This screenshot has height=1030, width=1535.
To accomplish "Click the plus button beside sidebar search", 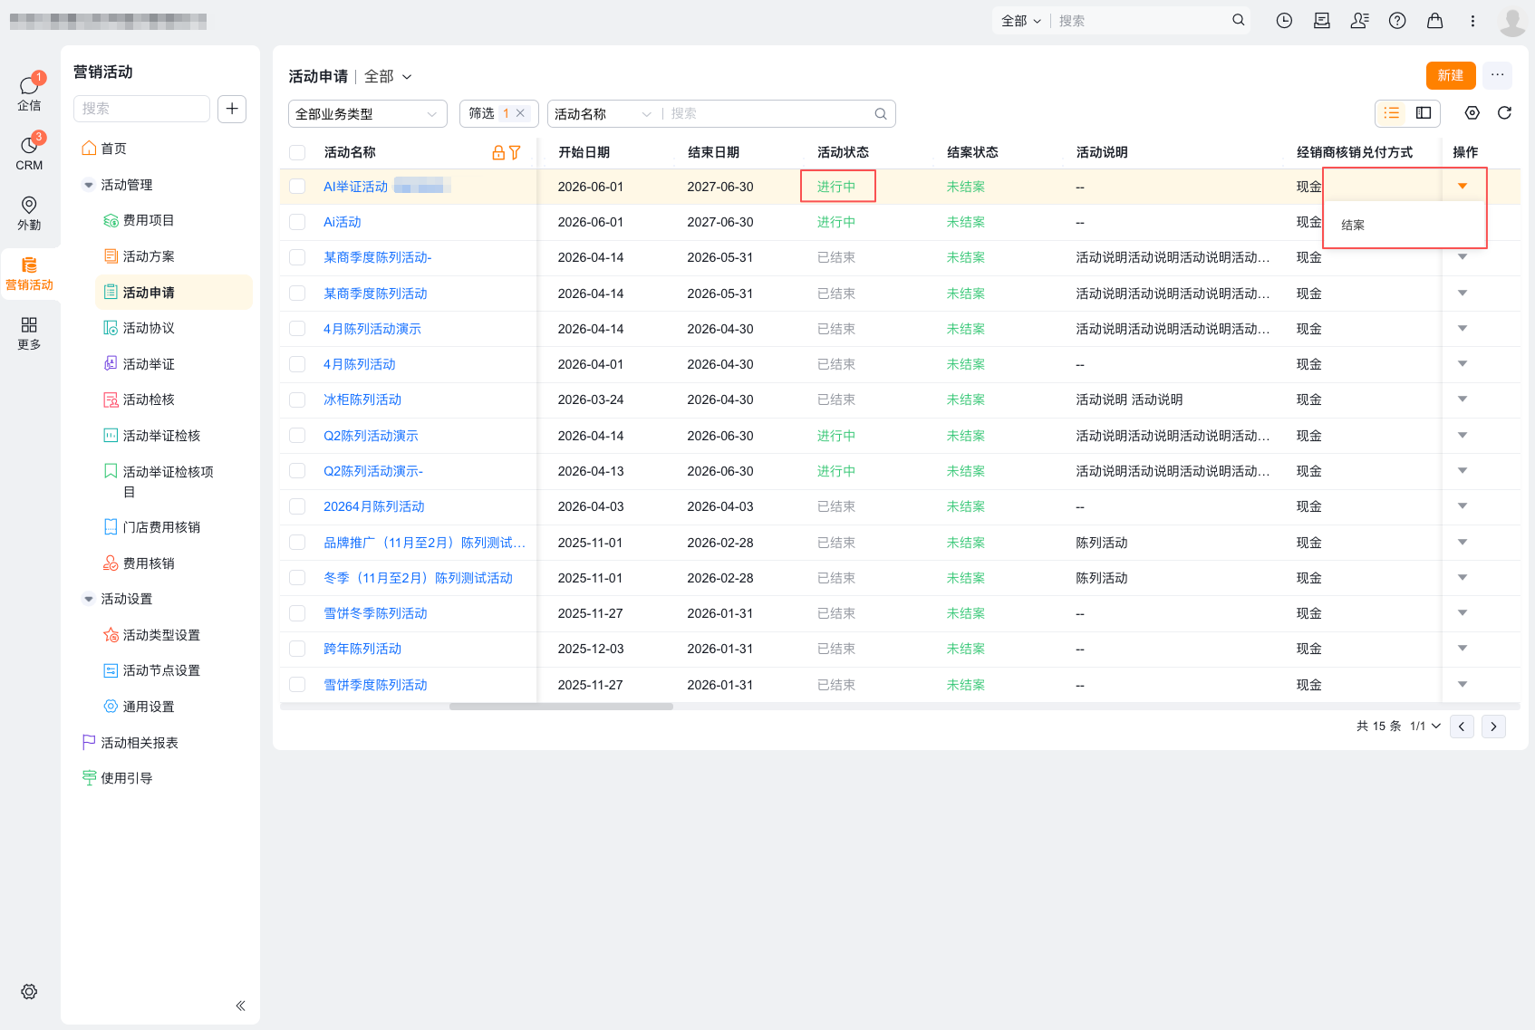I will pos(232,109).
